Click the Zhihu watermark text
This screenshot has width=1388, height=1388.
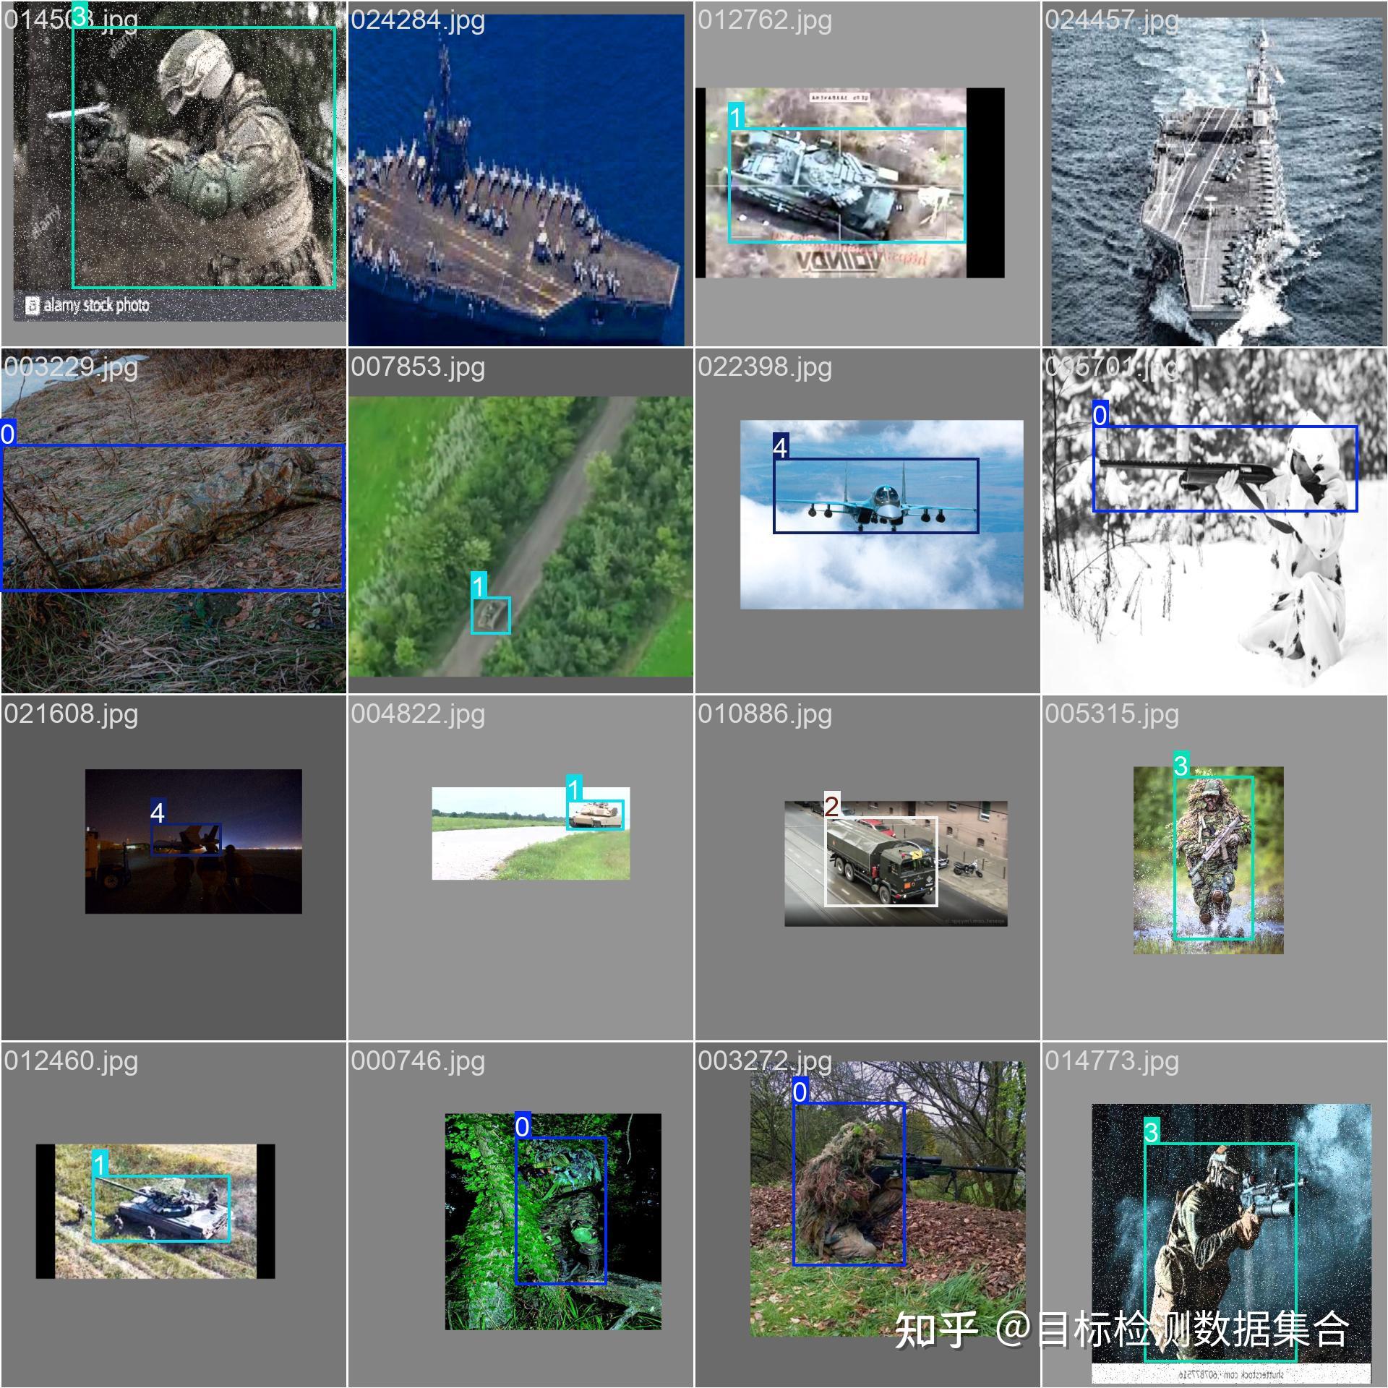coord(1122,1329)
